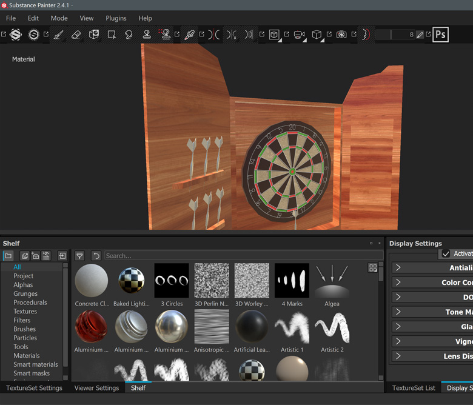Expand the Color Cor... section chevron
Viewport: 473px width, 405px height.
point(398,283)
